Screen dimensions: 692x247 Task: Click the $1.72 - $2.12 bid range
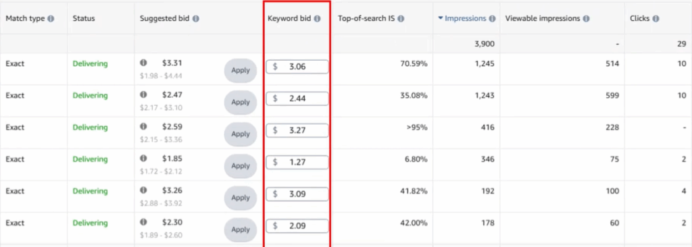[x=161, y=171]
